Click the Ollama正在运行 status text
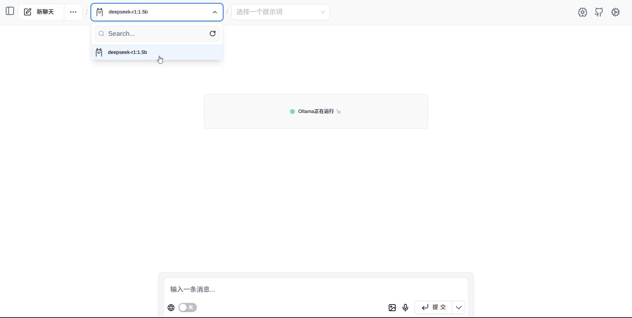This screenshot has width=632, height=318. 316,111
